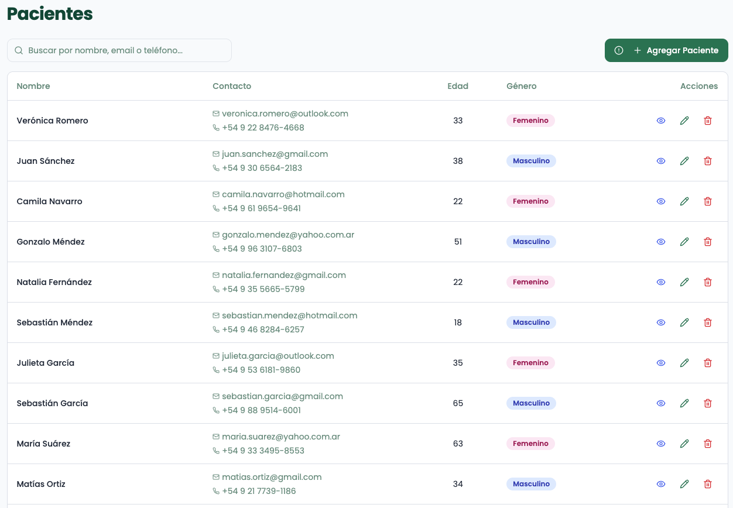
Task: Click email gonzalo.mendez@yahoo.com.ar
Action: tap(288, 235)
